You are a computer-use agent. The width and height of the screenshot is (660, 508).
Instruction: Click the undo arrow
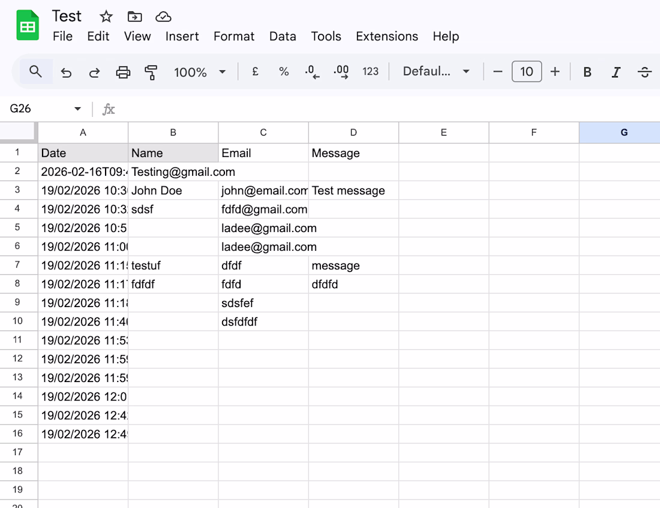(x=66, y=73)
